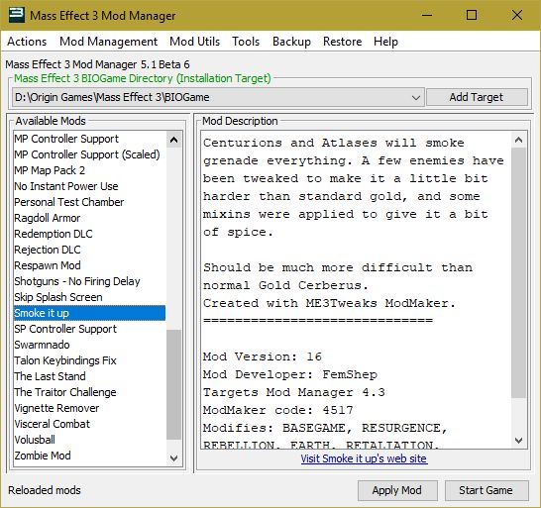Viewport: 541px width, 508px height.
Task: Click inside the Mod Description text area
Action: click(356, 290)
